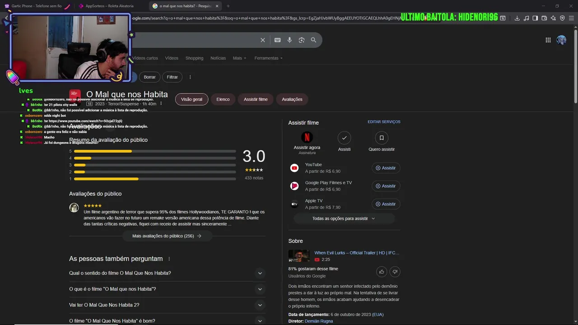Open the browser hamburger main menu
Viewport: 578px width, 325px height.
571,18
